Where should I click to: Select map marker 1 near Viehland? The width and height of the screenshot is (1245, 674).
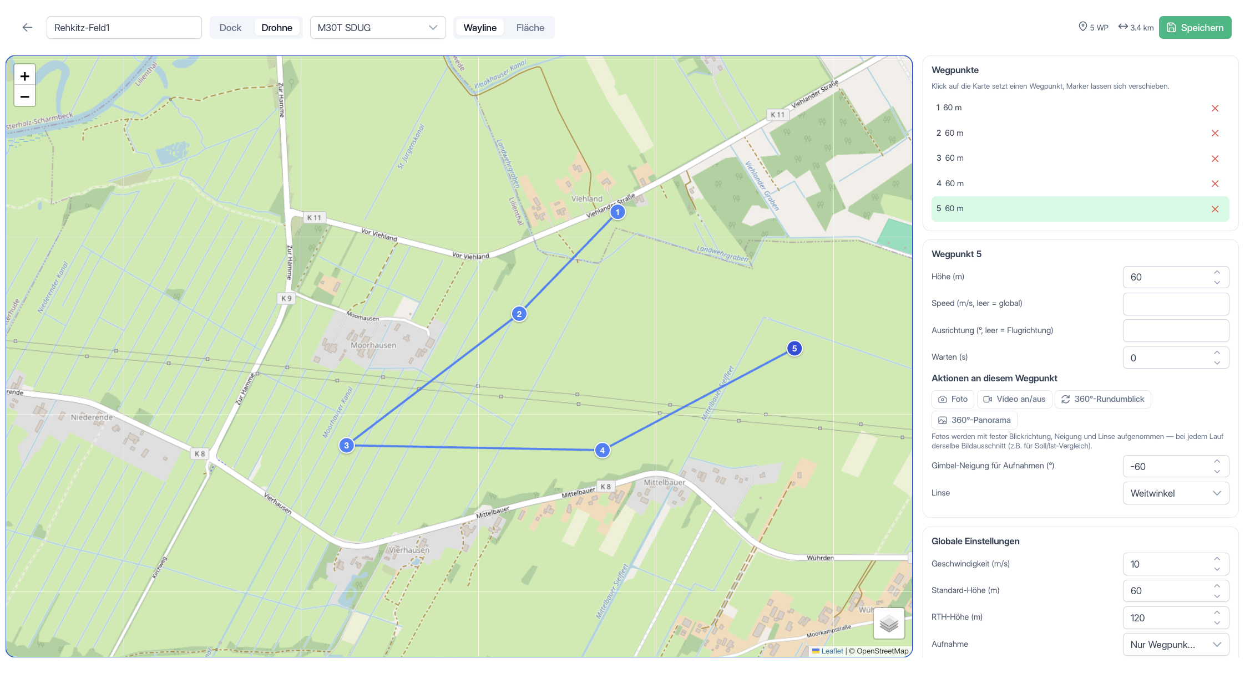coord(618,212)
